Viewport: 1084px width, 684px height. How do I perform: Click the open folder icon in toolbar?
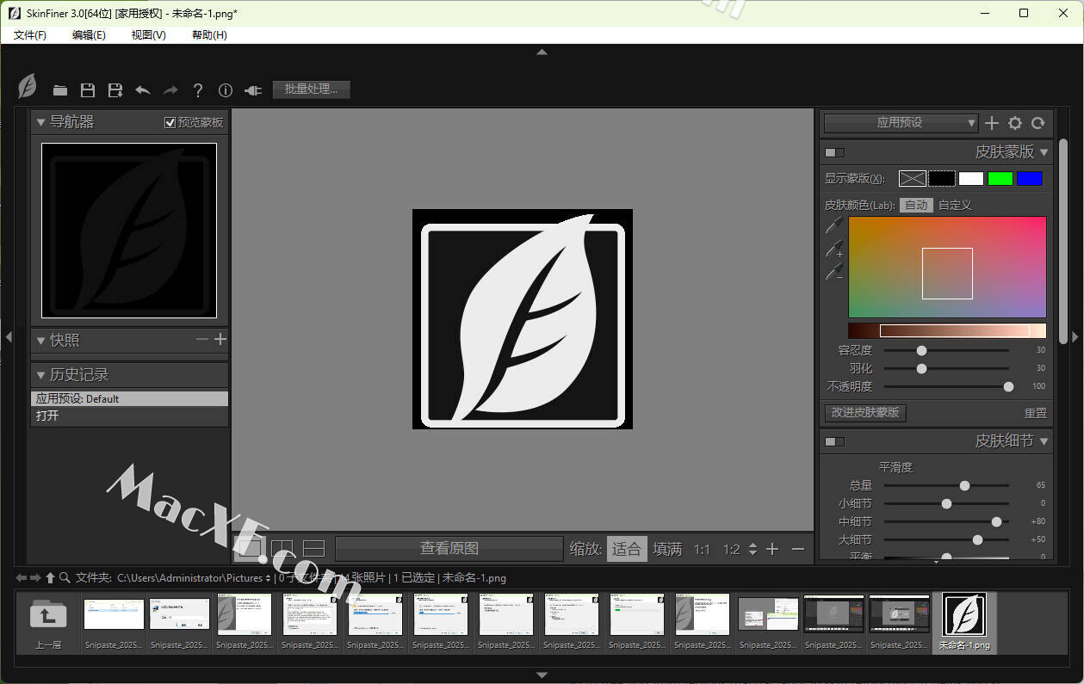click(60, 90)
